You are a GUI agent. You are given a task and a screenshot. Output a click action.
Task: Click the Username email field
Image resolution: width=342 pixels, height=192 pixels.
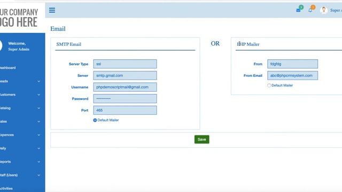click(125, 87)
